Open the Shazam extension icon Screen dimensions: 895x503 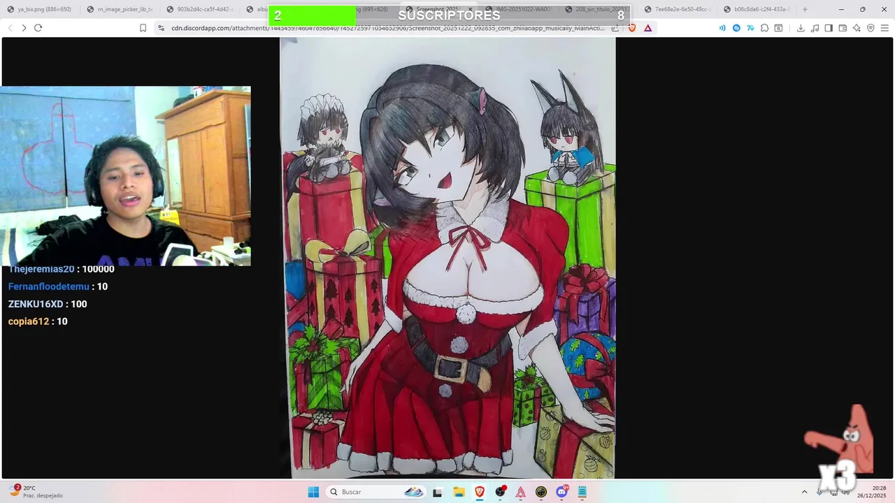click(x=736, y=28)
